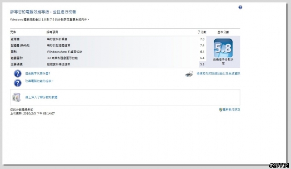The height and width of the screenshot is (169, 291).
Task: Open the 這些數字代表什麼? link
Action: pos(38,74)
